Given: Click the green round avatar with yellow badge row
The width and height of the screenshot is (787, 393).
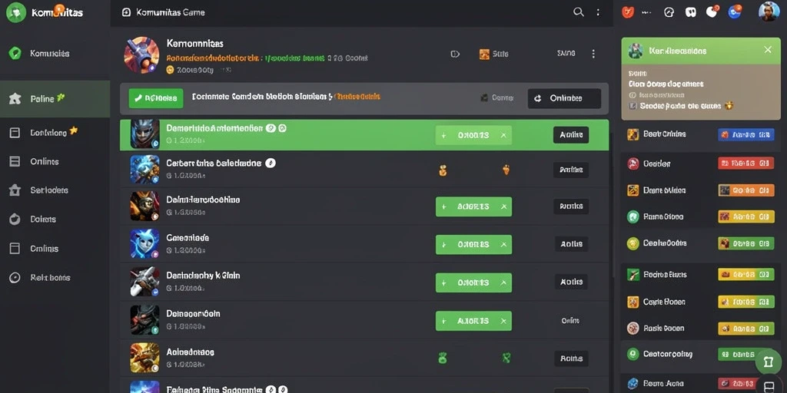Looking at the screenshot, I should pyautogui.click(x=633, y=216).
